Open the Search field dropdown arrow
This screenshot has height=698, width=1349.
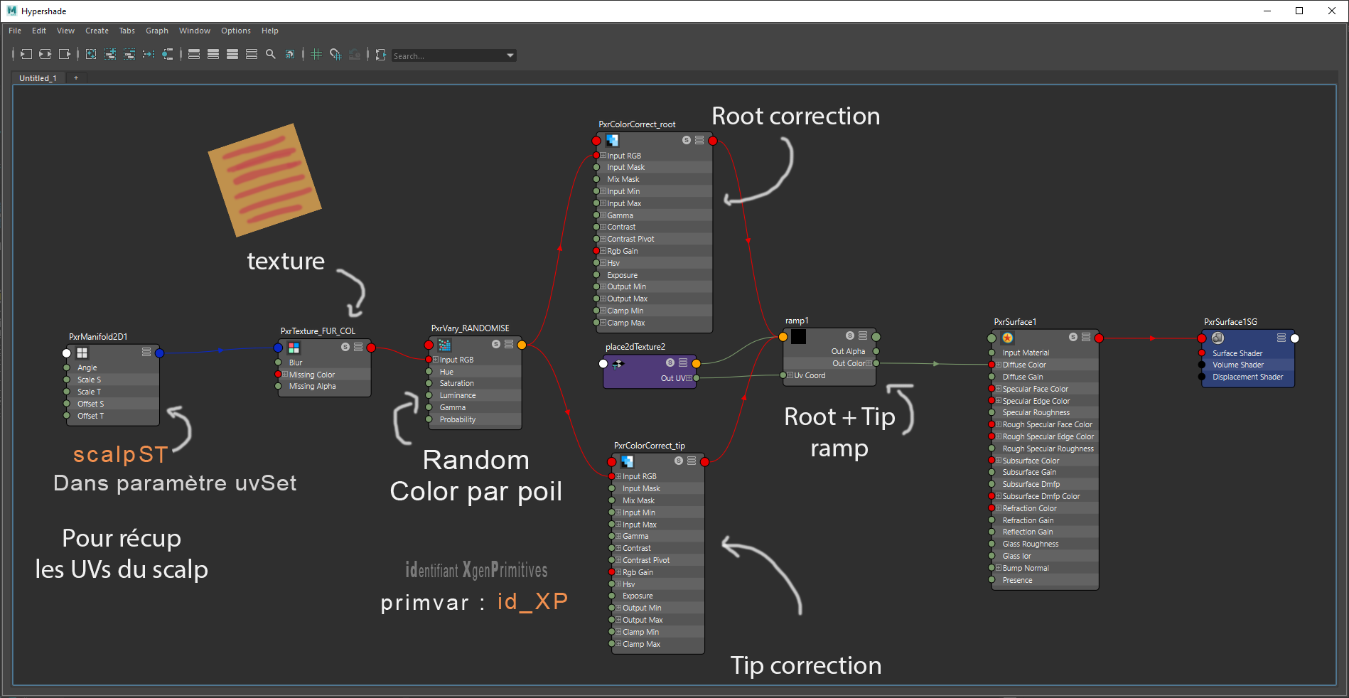coord(510,55)
